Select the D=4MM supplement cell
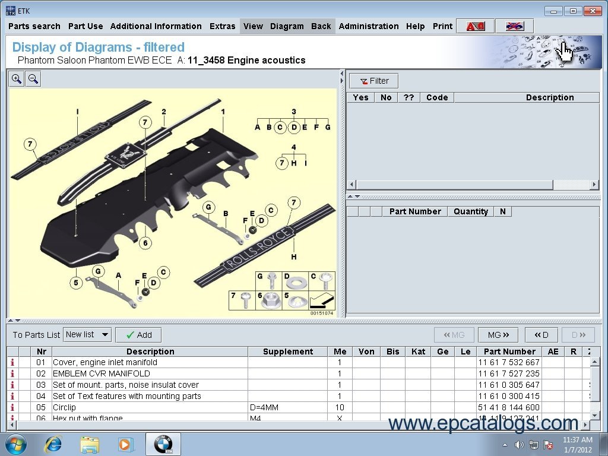 [x=288, y=407]
